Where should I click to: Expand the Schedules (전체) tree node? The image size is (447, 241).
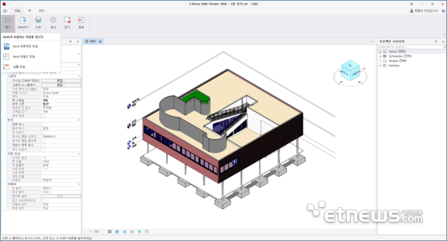pyautogui.click(x=381, y=56)
